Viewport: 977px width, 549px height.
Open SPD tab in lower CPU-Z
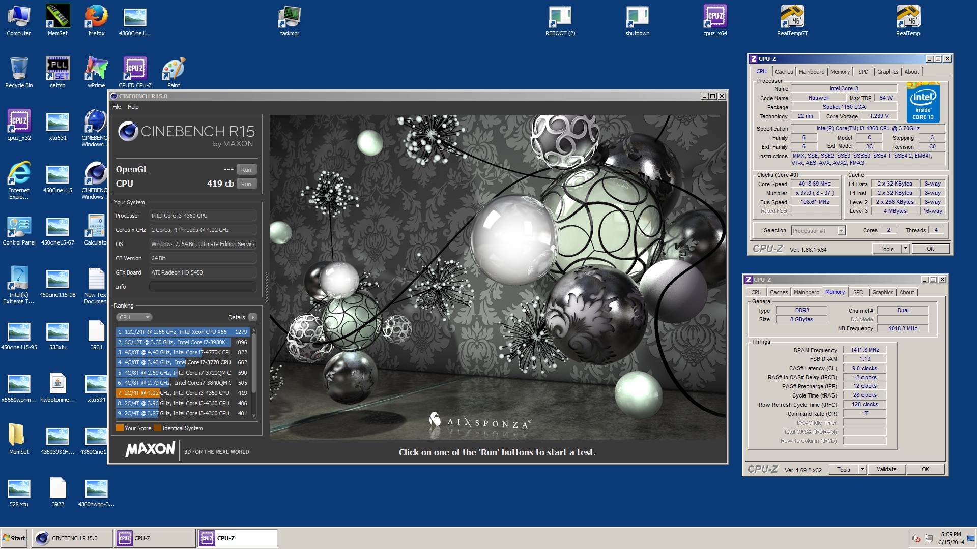(858, 292)
